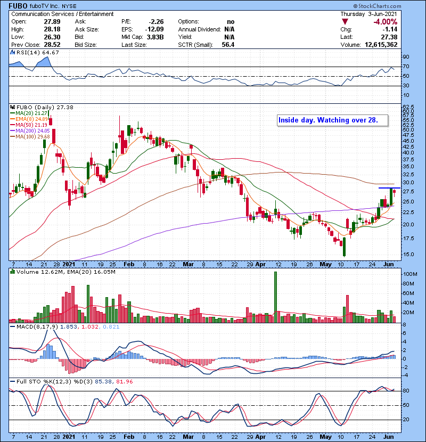The width and height of the screenshot is (426, 442).
Task: Click the FUBO ticker symbol title
Action: click(18, 6)
